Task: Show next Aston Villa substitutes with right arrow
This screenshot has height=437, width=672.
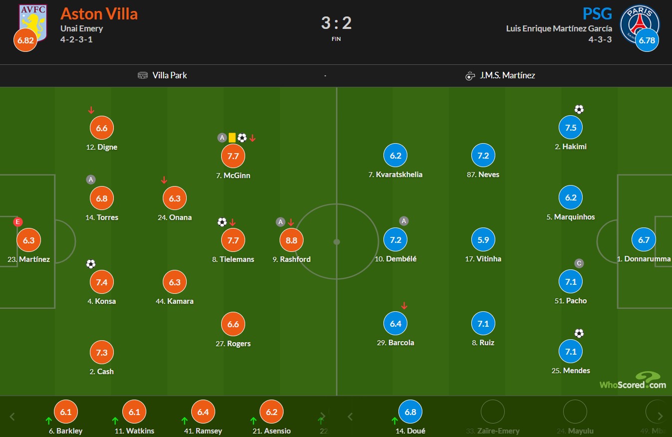Action: pyautogui.click(x=323, y=416)
